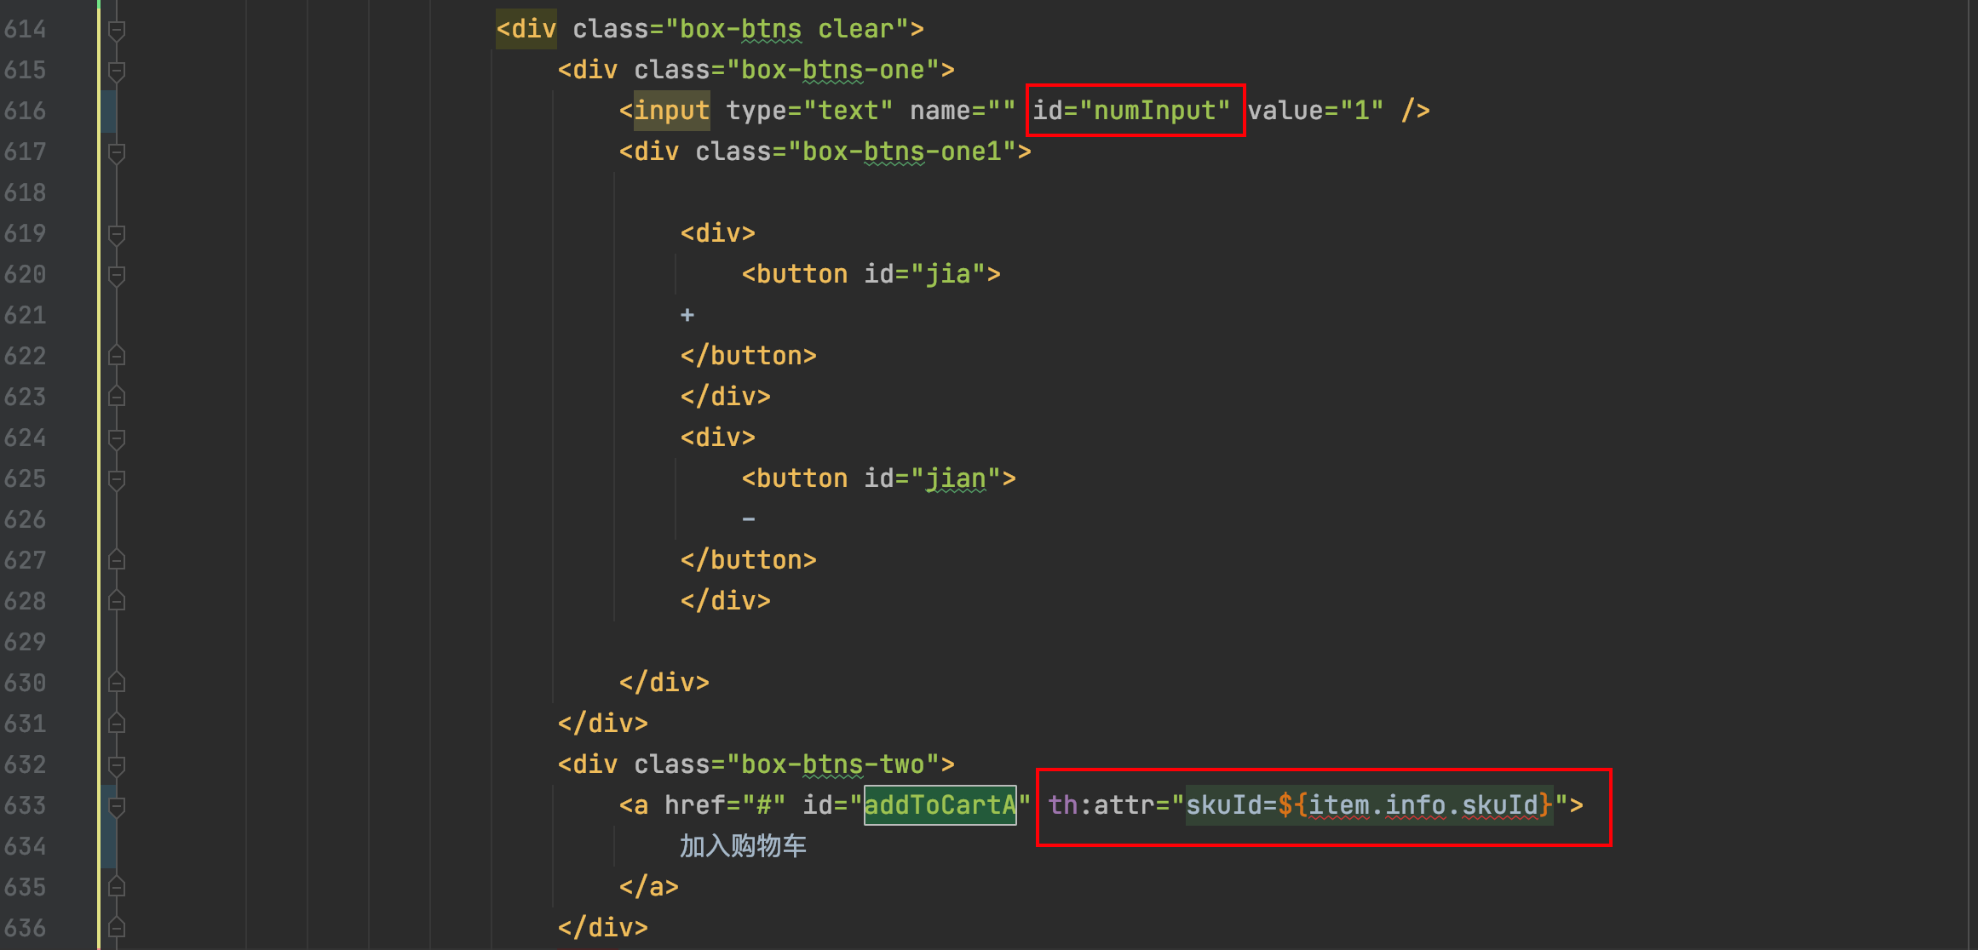Click the closing a tag on line 635
This screenshot has height=950, width=1978.
(649, 887)
